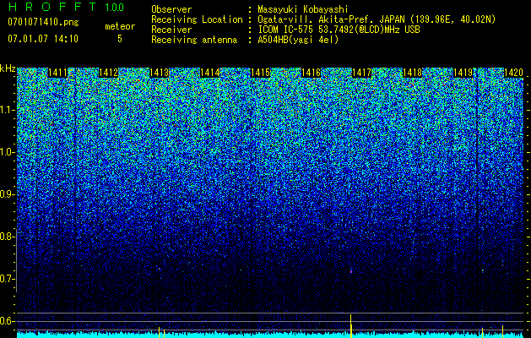Click the date stamp 07.01.07 14:10
Screen dimensions: 531x338
click(x=43, y=39)
